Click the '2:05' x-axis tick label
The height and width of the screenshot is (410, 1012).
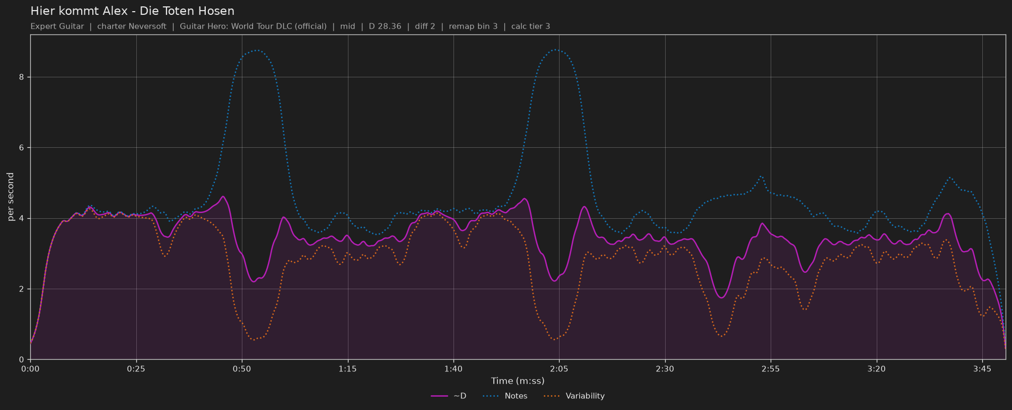[559, 369]
